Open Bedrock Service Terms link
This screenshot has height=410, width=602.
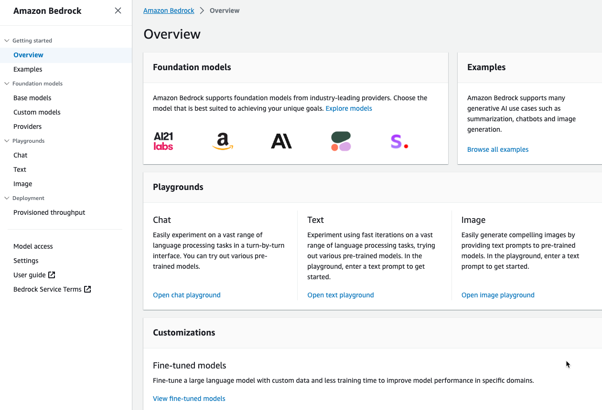pos(47,289)
